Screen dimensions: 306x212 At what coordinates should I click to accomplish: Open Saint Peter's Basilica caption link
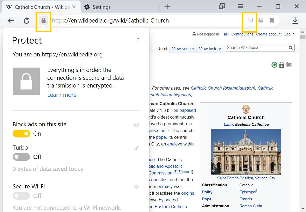coord(235,178)
